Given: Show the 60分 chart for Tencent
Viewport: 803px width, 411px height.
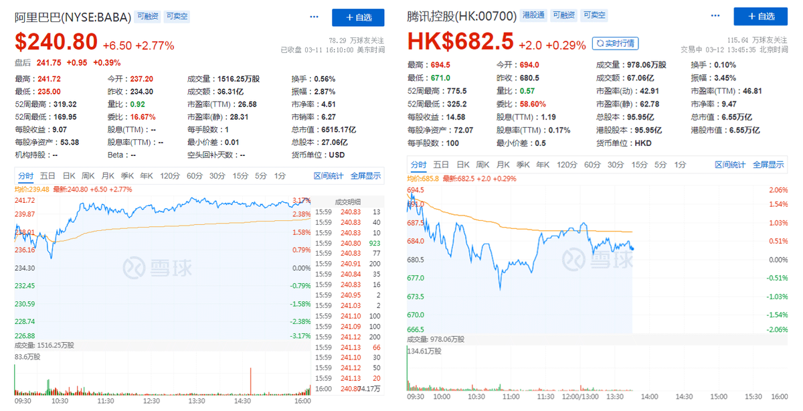Looking at the screenshot, I should [592, 165].
